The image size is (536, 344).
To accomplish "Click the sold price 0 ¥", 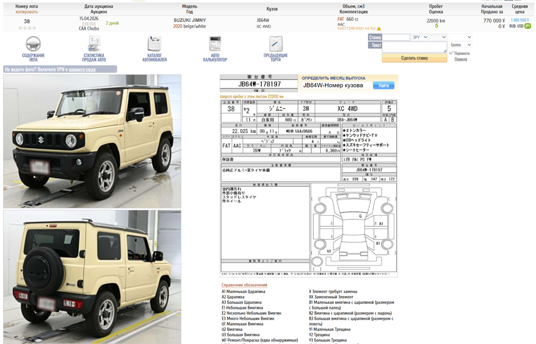I will [x=502, y=26].
